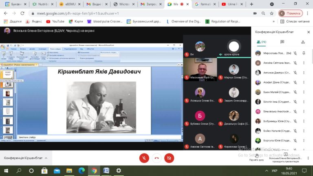Image resolution: width=313 pixels, height=176 pixels.
Task: Open more options for Баюк Матвій
Action: 304,92
